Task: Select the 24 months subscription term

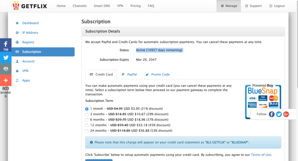Action: pyautogui.click(x=87, y=131)
